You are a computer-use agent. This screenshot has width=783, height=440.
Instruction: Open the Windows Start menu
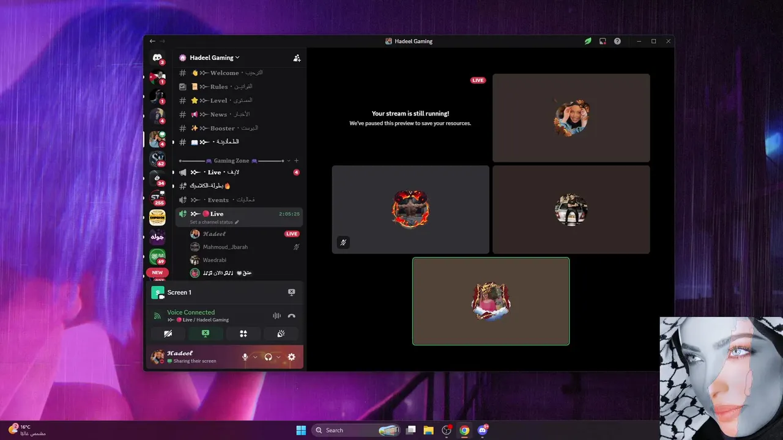(x=301, y=430)
